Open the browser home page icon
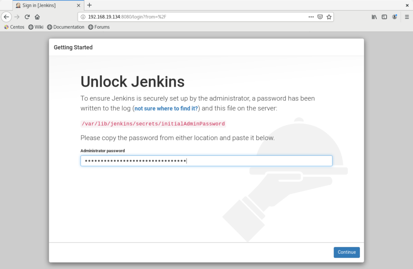This screenshot has width=413, height=269. [x=37, y=17]
